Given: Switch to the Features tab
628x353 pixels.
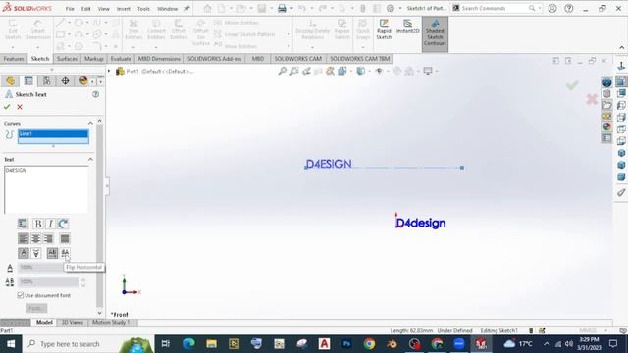Looking at the screenshot, I should pos(14,59).
